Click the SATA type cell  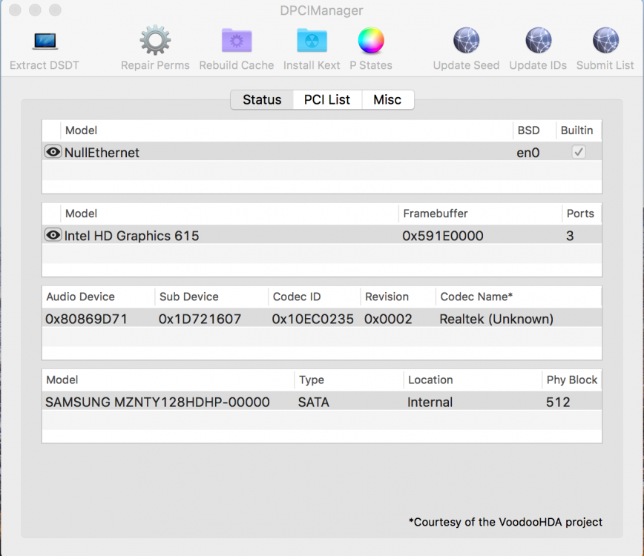pos(313,402)
